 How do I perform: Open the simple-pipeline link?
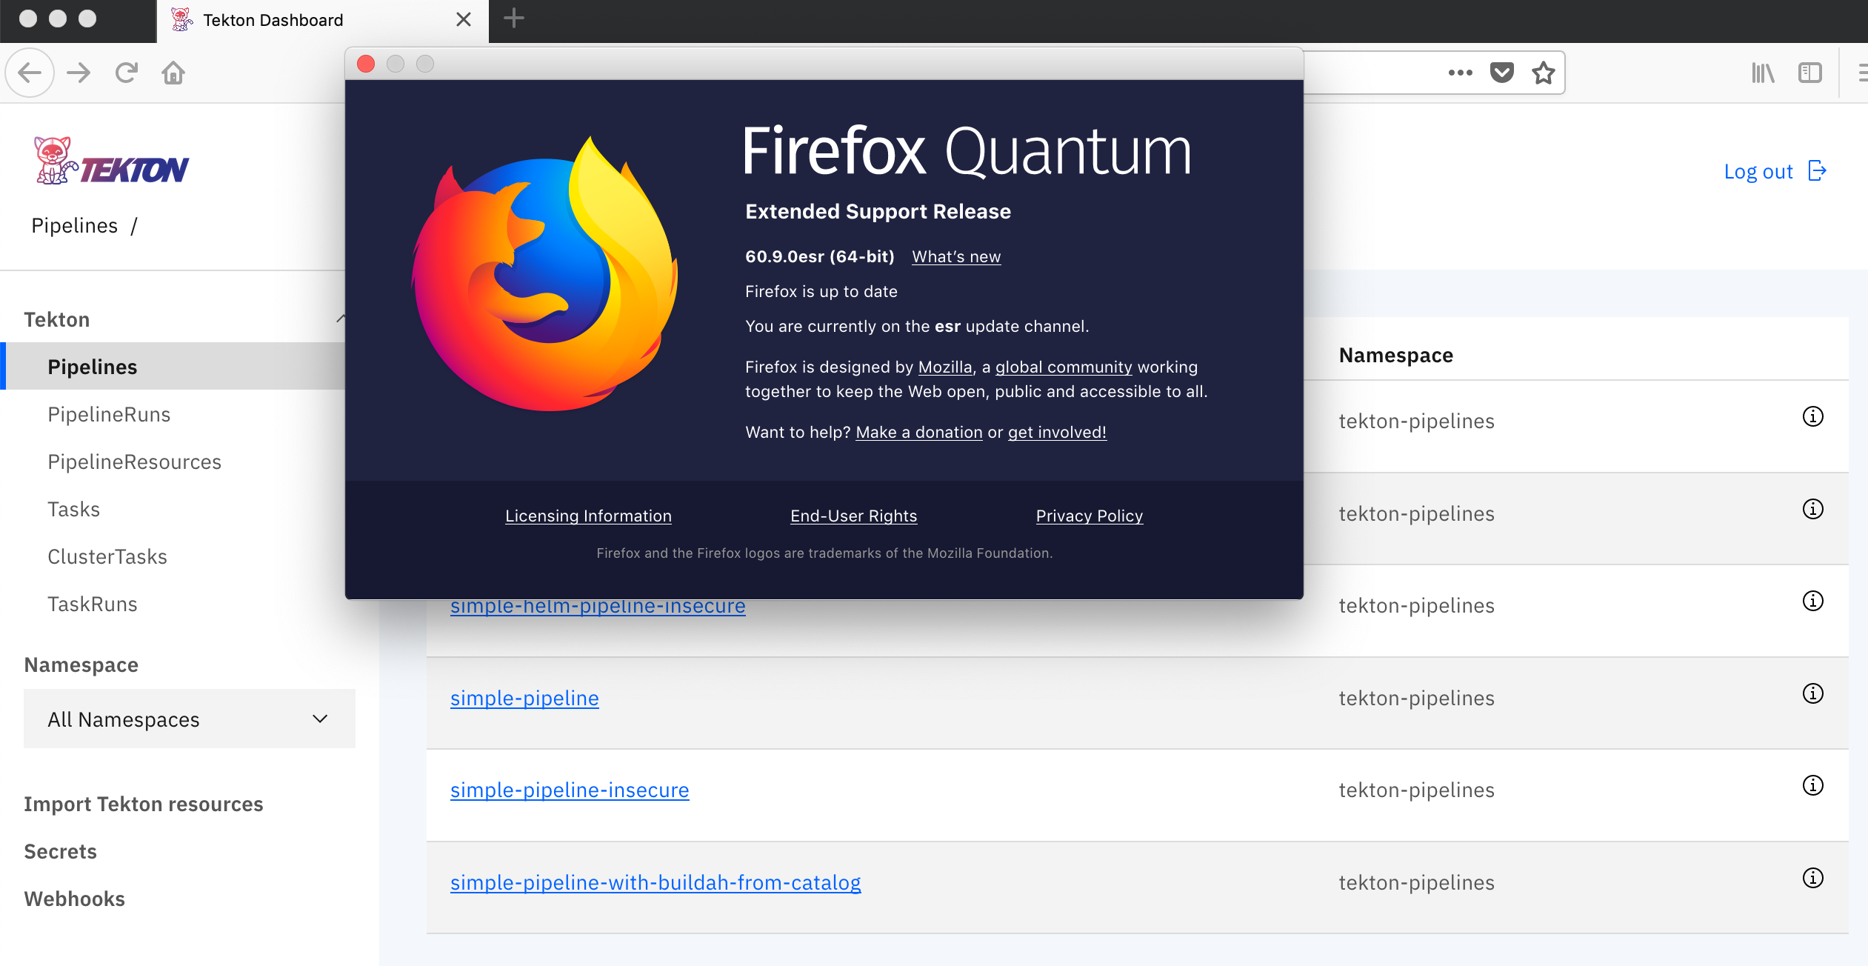pos(524,698)
